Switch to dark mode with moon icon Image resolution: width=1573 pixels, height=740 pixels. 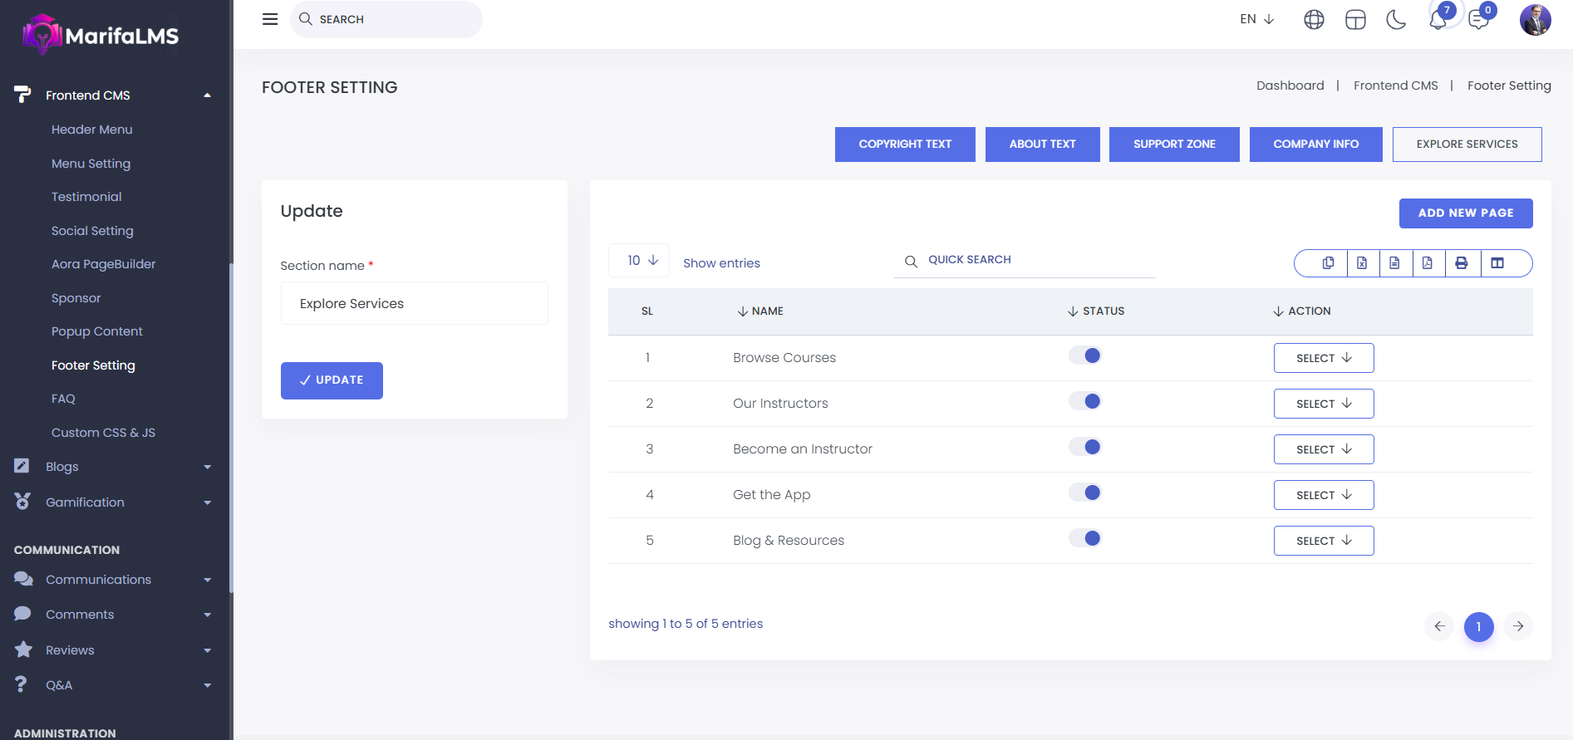coord(1396,20)
